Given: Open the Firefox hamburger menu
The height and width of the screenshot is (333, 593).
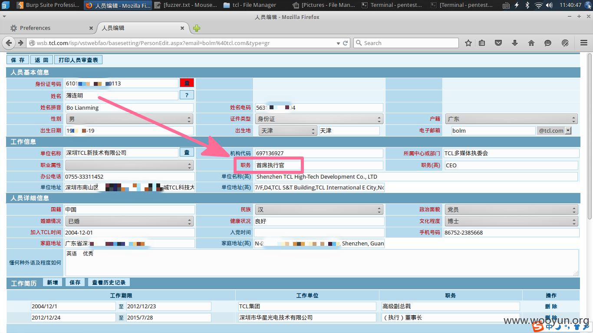Looking at the screenshot, I should (x=584, y=43).
